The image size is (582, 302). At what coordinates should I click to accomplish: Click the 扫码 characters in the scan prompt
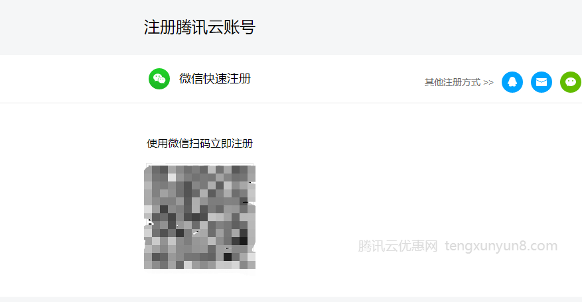tap(200, 144)
